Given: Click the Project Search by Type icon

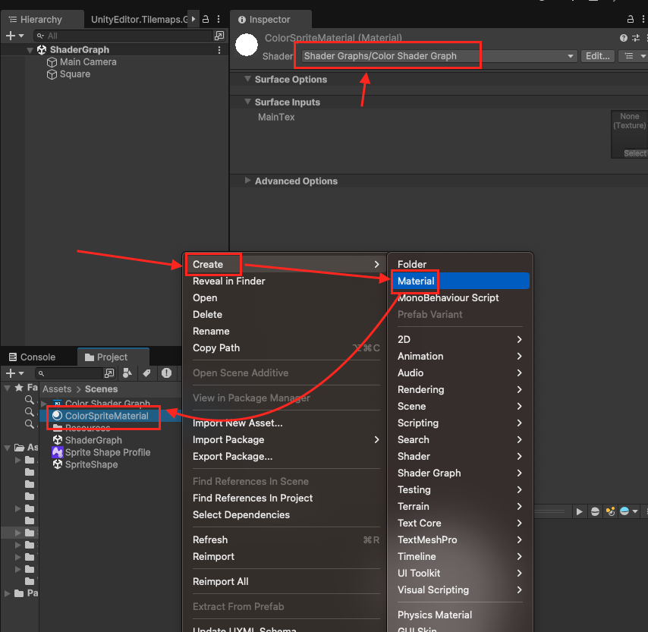Looking at the screenshot, I should coord(127,373).
